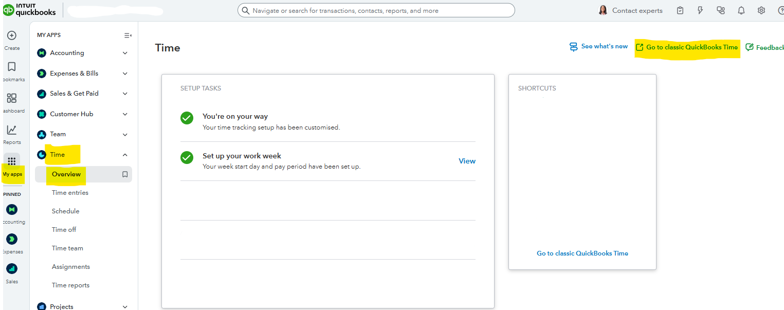This screenshot has height=310, width=784.
Task: Open Time entries in the Time menu
Action: (70, 193)
